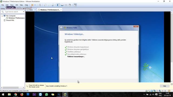The image size is (173, 97).
Task: Open WhatsApp from the taskbar
Action: point(46,95)
